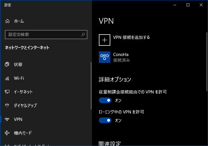Image resolution: width=208 pixels, height=146 pixels.
Task: Click the 接続済み status text
Action: (x=121, y=60)
